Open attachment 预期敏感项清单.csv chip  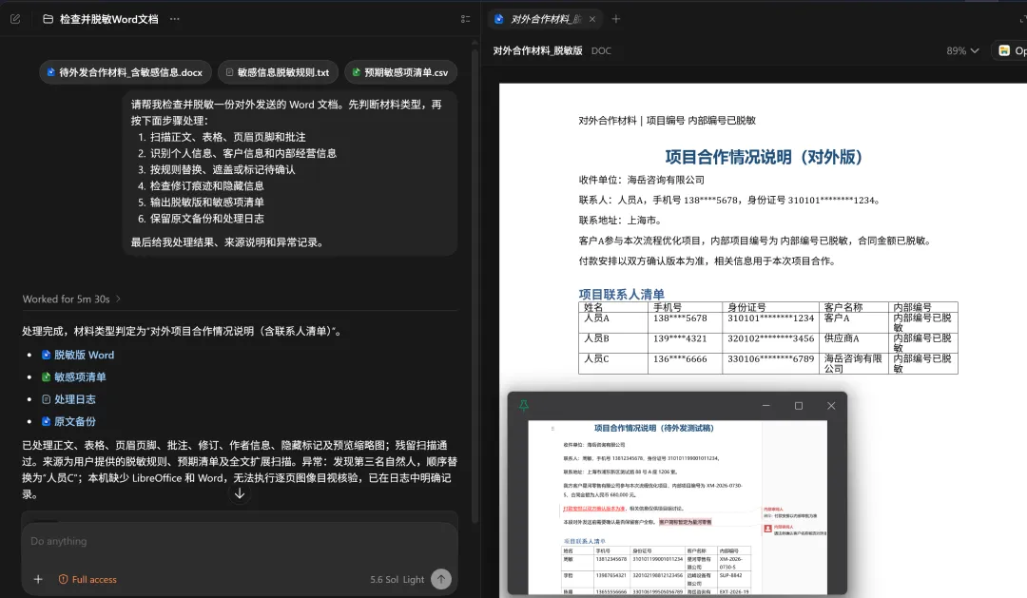pyautogui.click(x=400, y=72)
